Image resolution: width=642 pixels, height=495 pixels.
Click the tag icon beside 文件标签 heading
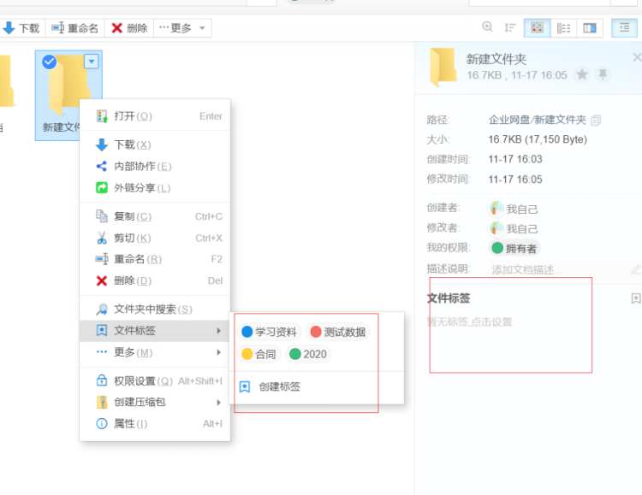(635, 298)
